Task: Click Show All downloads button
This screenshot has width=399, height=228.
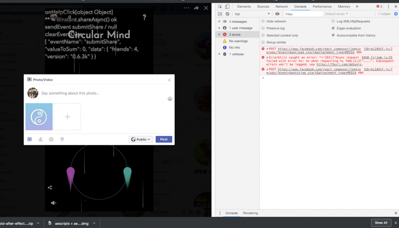Action: 381,223
